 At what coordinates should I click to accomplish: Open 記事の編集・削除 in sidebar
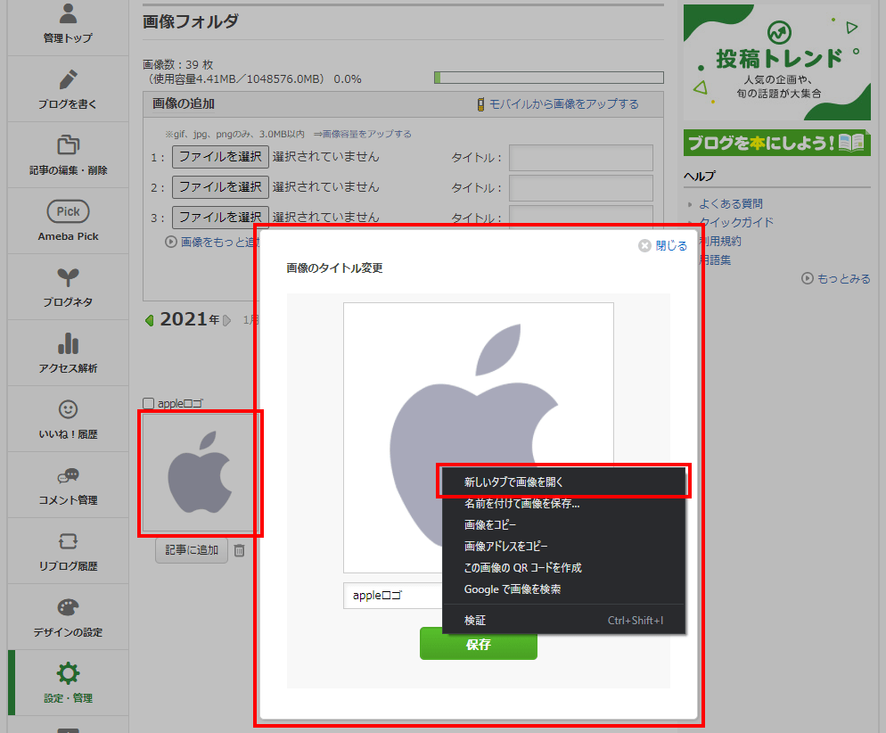tap(68, 155)
